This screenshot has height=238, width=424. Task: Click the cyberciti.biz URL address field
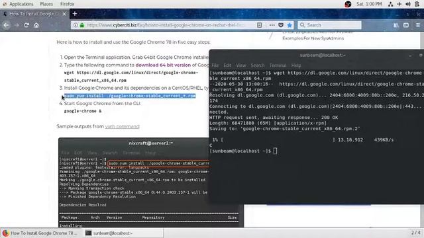coord(165,25)
